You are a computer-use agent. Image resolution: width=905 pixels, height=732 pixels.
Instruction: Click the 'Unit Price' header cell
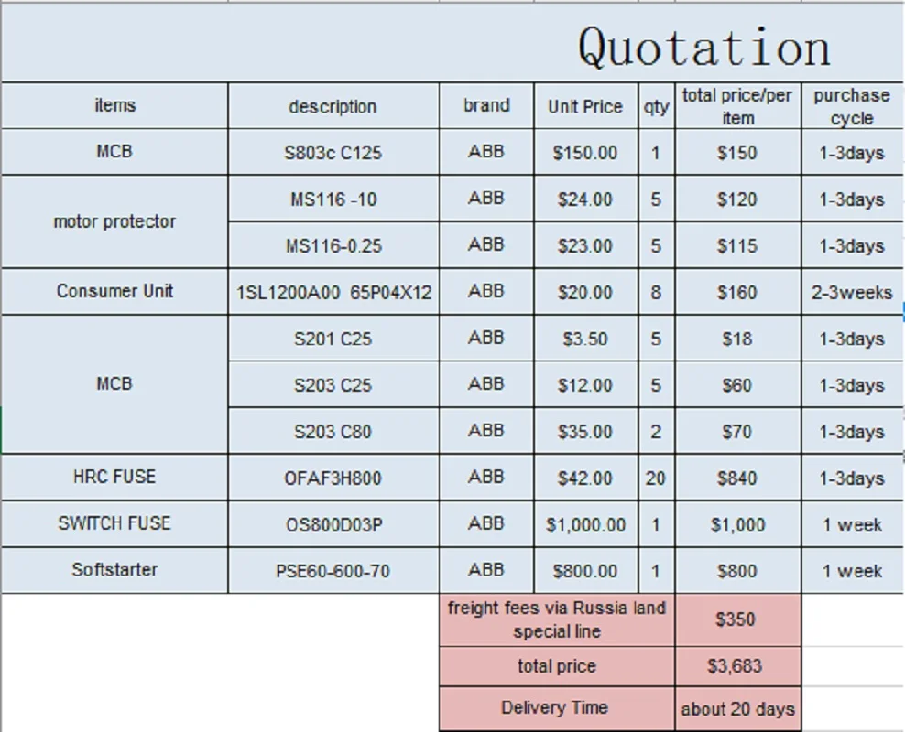585,106
